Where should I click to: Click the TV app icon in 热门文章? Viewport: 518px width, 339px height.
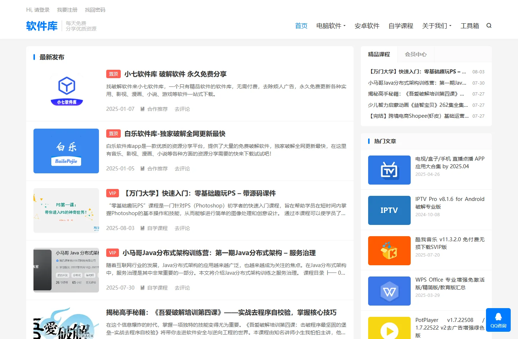tap(389, 170)
